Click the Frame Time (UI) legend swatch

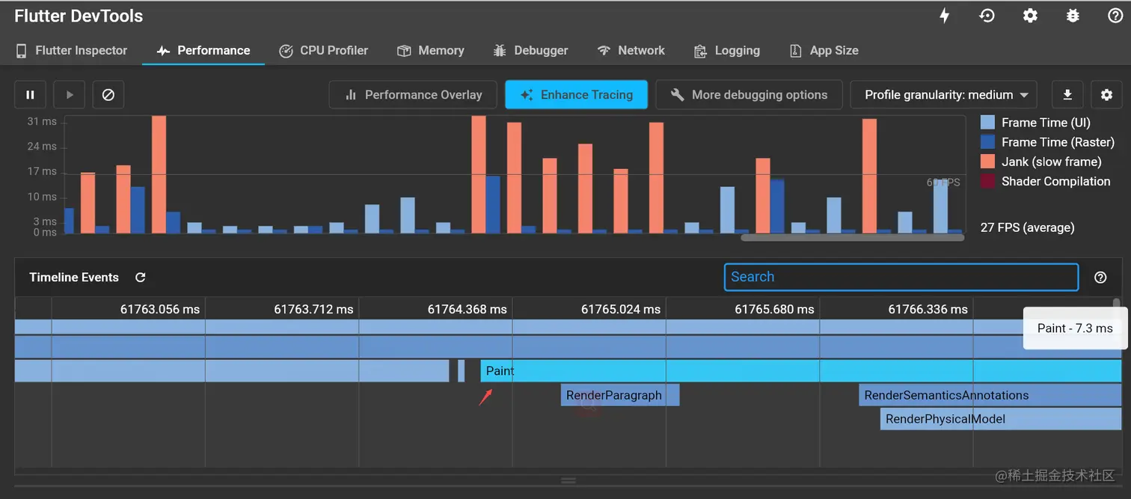(x=987, y=123)
